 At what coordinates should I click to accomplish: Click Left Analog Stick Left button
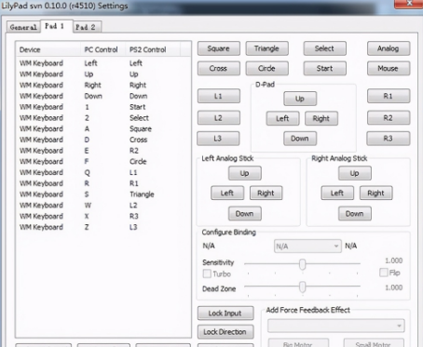pyautogui.click(x=227, y=194)
